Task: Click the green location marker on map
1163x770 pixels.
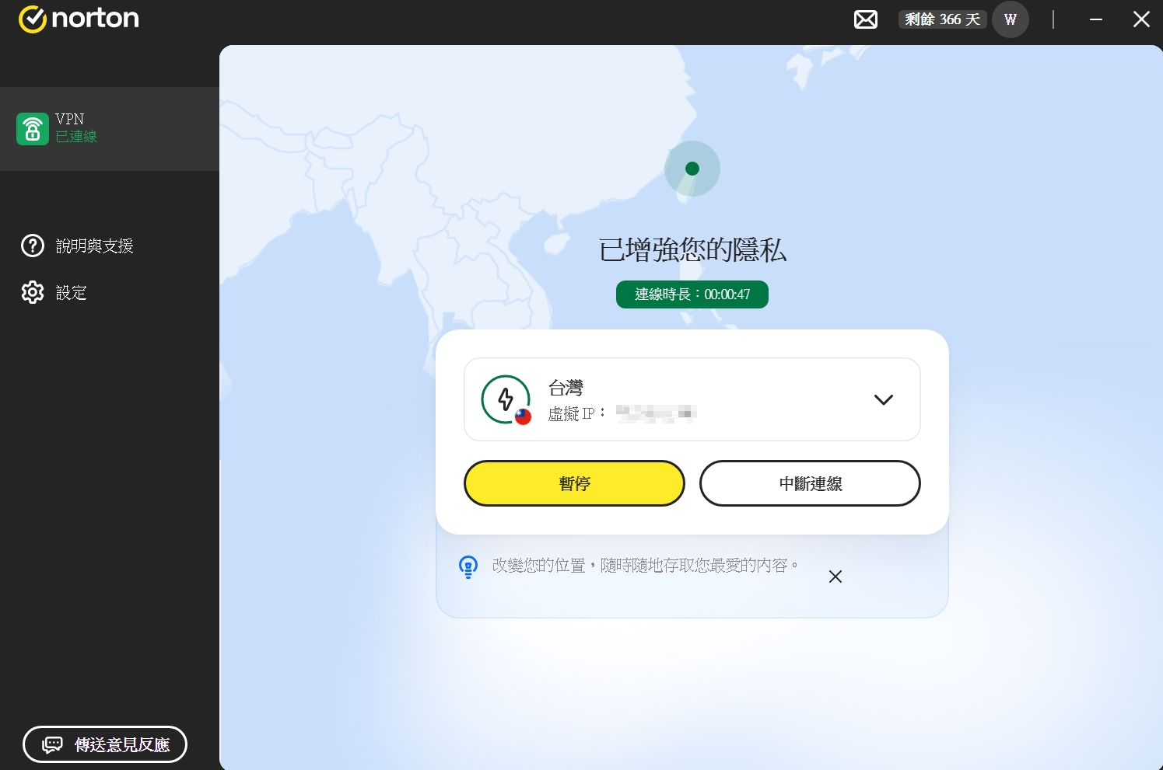Action: (692, 169)
